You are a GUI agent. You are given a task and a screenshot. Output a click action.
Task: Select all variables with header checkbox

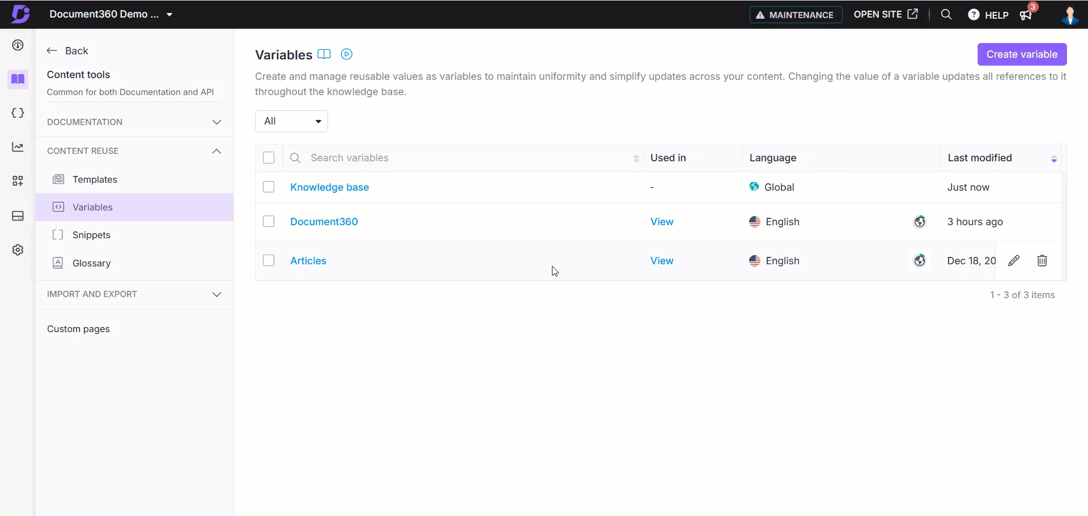click(x=269, y=158)
